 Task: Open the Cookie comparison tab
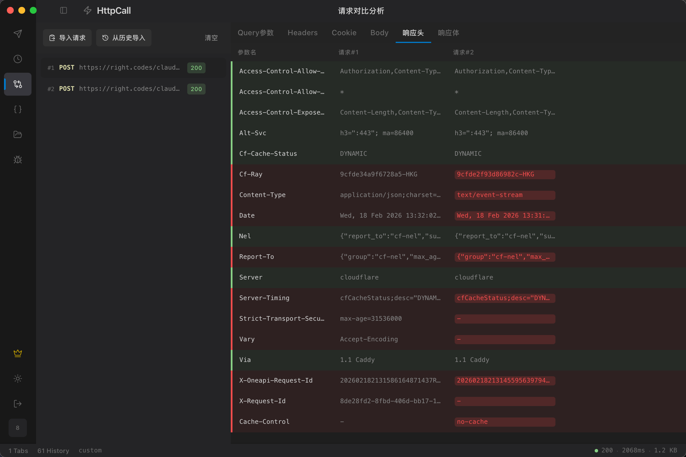(344, 33)
